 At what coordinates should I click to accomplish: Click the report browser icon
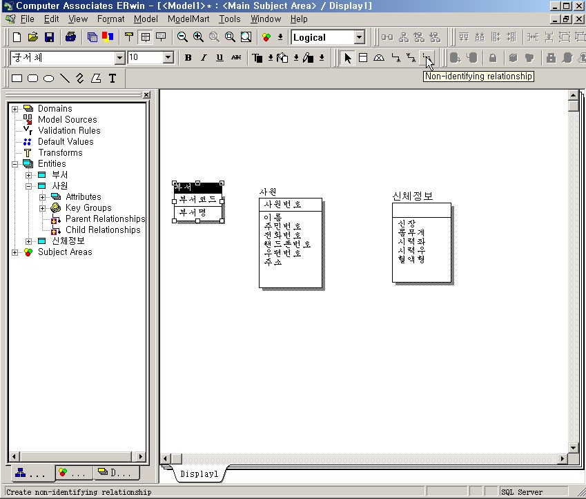click(92, 37)
